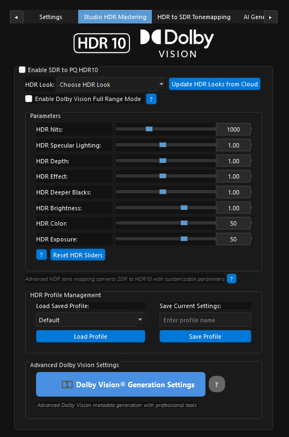This screenshot has width=289, height=437.
Task: Click the HDR Effect value field
Action: [233, 176]
